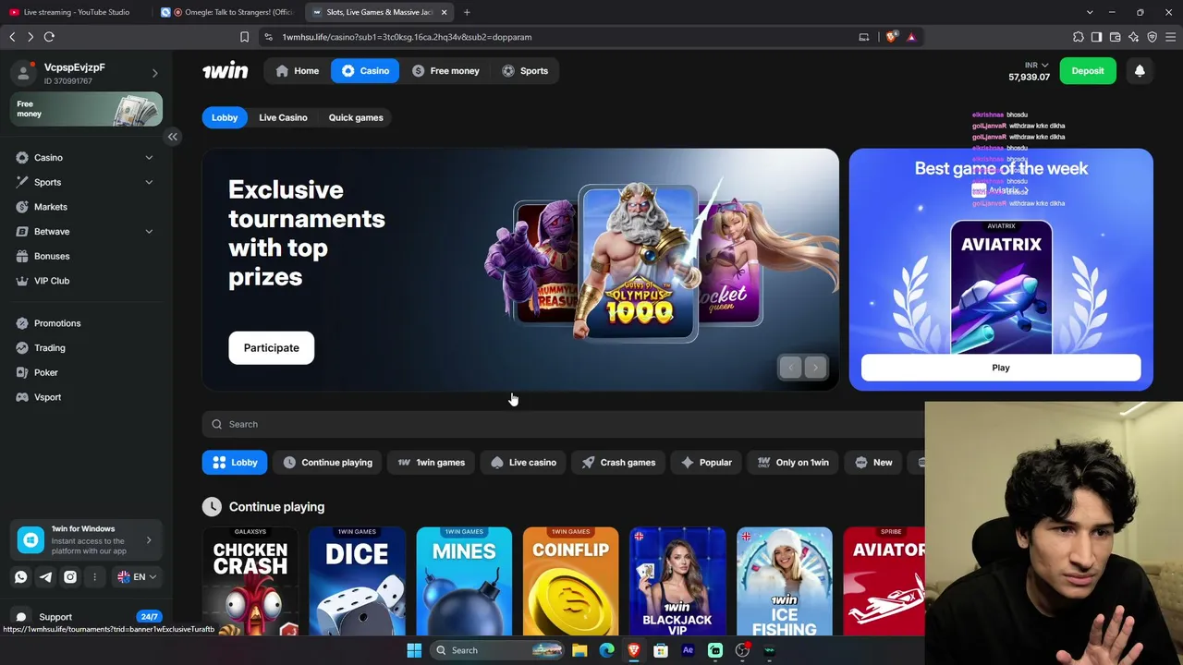Filter by Live casino category chip

[x=524, y=463]
